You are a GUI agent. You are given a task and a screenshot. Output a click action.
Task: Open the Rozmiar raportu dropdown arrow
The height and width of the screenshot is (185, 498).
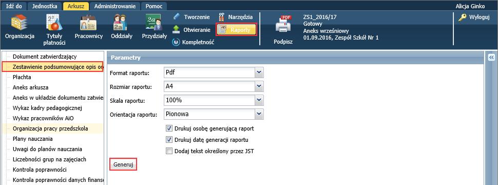click(259, 86)
